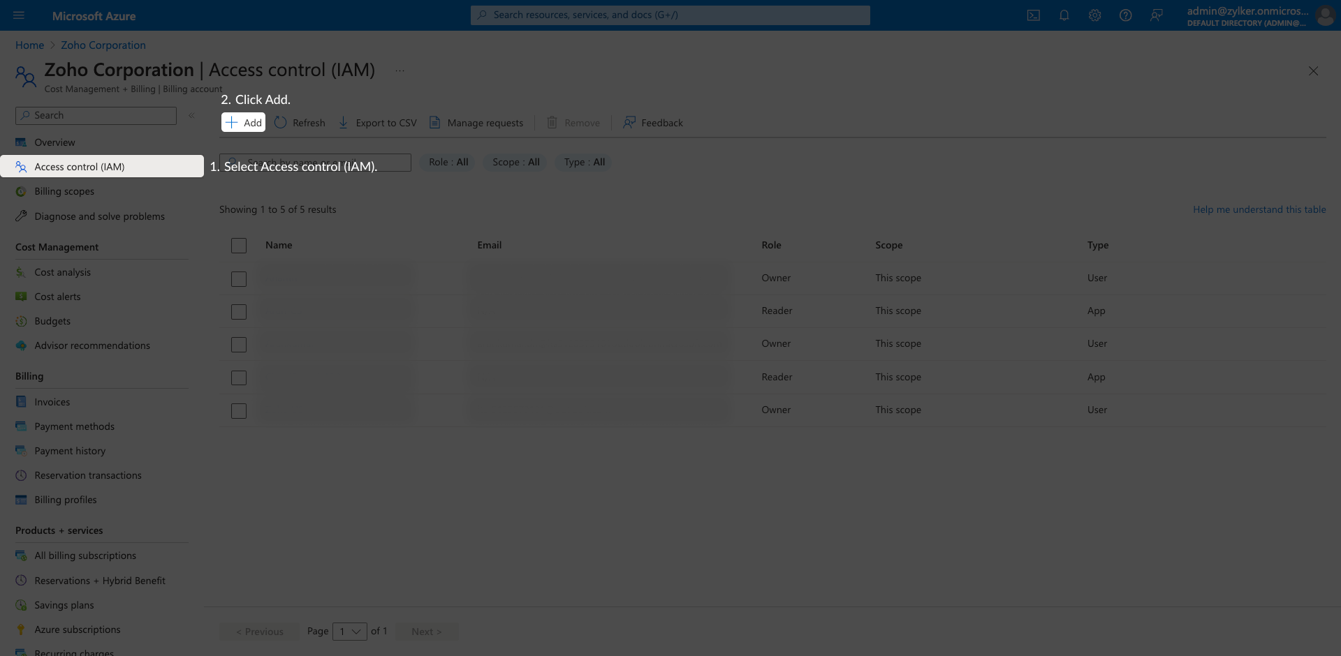Viewport: 1341px width, 656px height.
Task: Open portal settings gear
Action: coord(1095,15)
